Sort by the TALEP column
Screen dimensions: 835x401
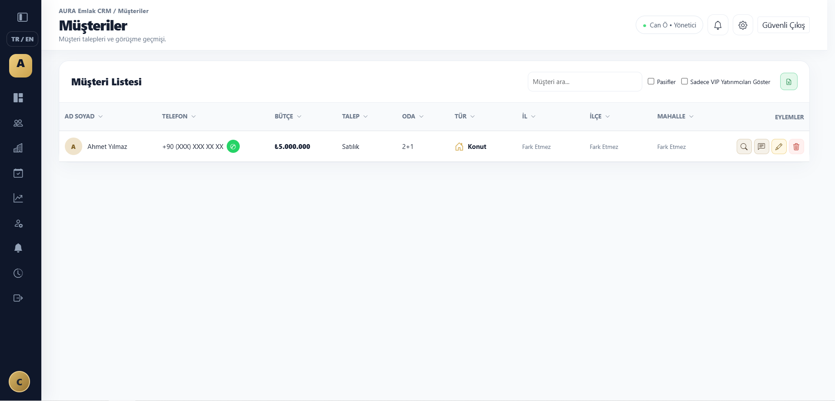click(355, 116)
